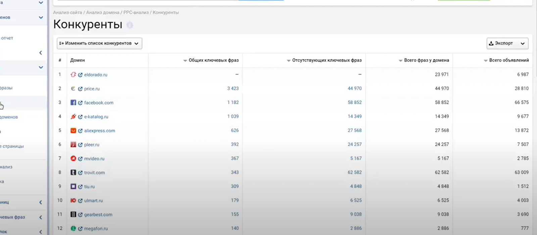Open the pleer.ru domain link
The width and height of the screenshot is (537, 235).
tap(92, 145)
